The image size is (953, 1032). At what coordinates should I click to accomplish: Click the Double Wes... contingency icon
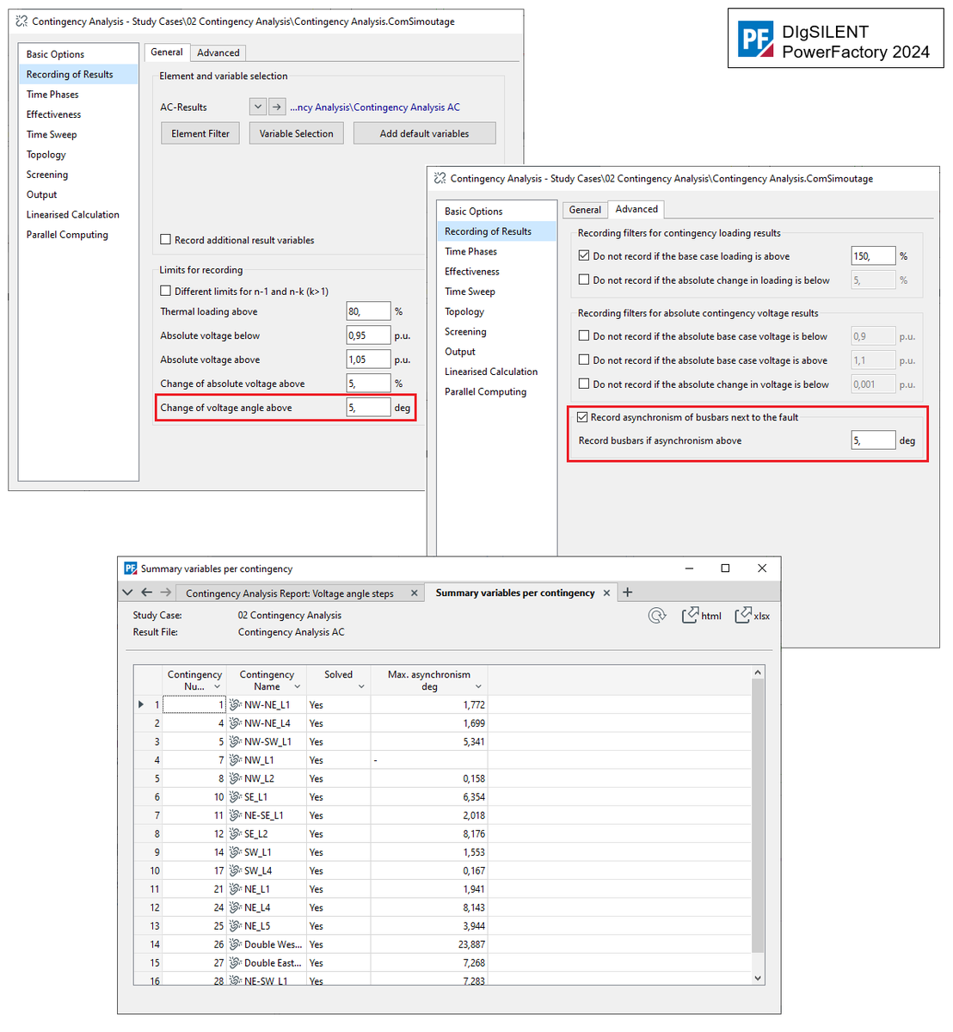coord(235,944)
